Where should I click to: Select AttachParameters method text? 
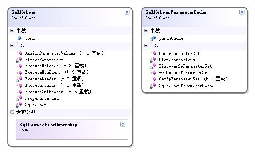(44, 60)
